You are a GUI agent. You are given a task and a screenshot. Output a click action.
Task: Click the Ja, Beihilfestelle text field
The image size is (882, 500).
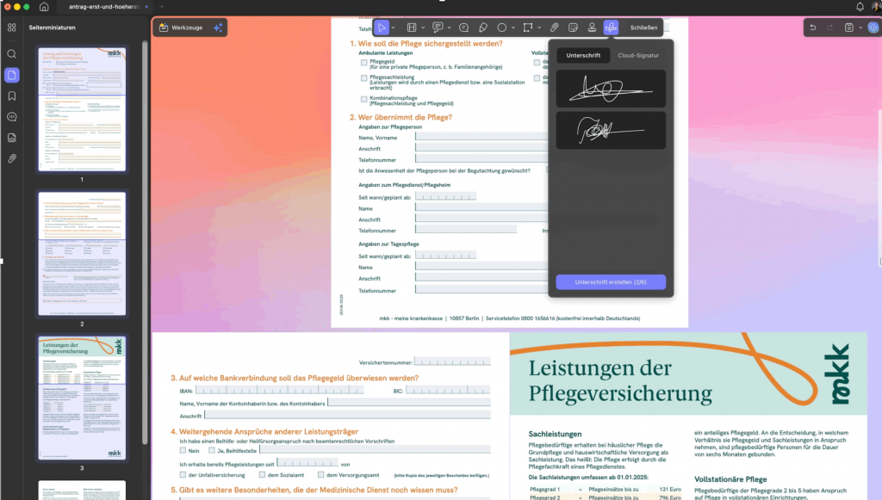pos(376,449)
